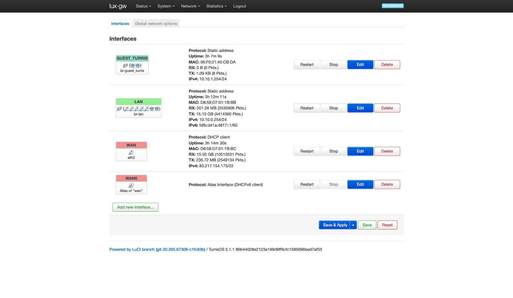Click the left wireless icon in GUEST_TURRIS box
Viewport: 513px width, 298px height.
(x=133, y=65)
